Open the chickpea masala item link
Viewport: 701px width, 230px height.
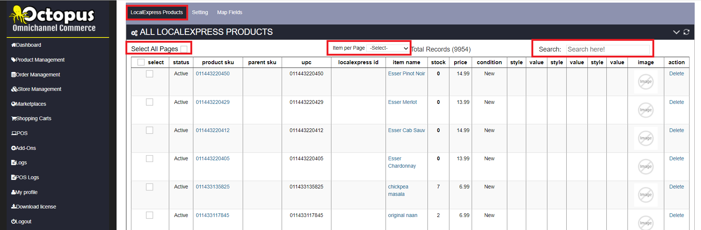point(398,190)
